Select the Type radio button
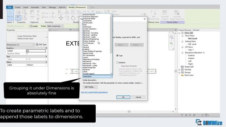The width and height of the screenshot is (226, 127). click(x=117, y=55)
